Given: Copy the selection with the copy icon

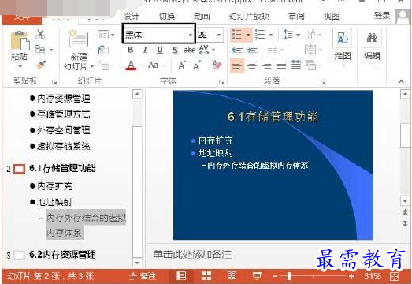Looking at the screenshot, I should click(40, 50).
